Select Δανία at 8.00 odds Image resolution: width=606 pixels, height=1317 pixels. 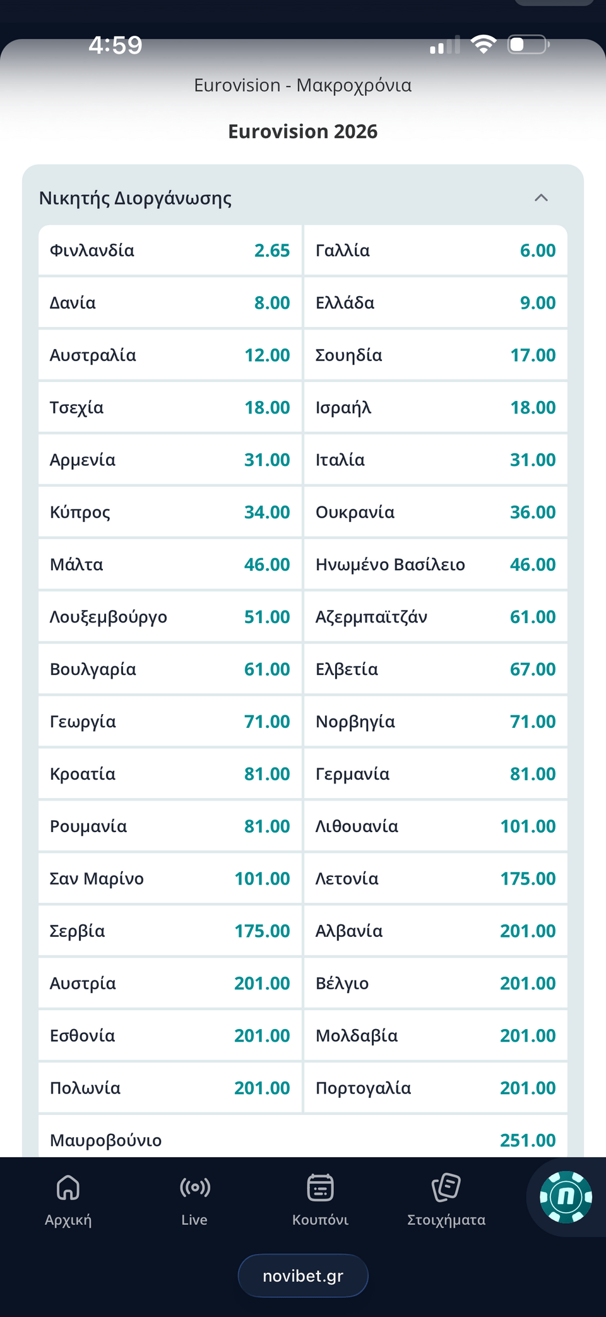click(170, 303)
